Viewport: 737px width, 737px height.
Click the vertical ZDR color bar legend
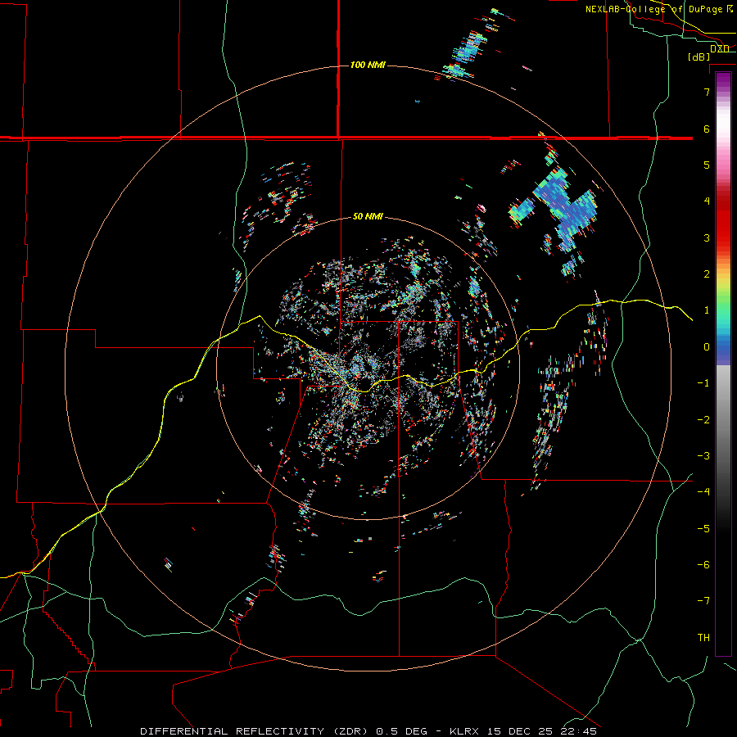click(723, 364)
